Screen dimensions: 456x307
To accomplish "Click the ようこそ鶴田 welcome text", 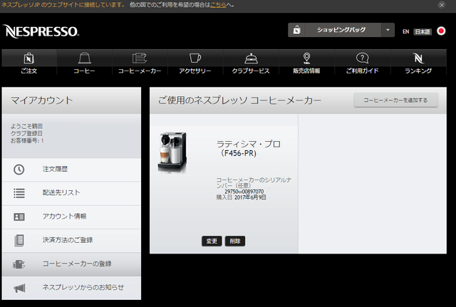I will (26, 126).
